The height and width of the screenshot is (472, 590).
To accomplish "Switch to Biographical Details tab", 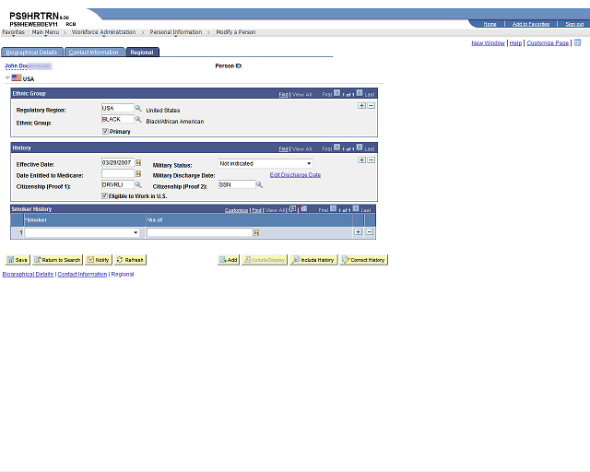I will [31, 53].
